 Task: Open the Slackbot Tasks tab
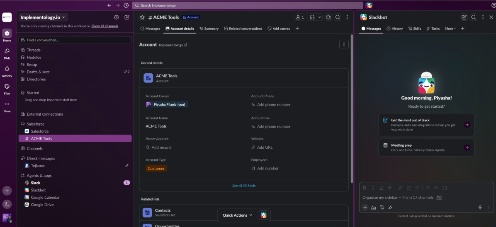tap(433, 29)
